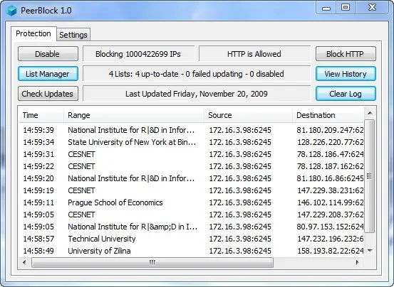
Task: Click destination 128.226.220.77 cell
Action: click(x=331, y=142)
